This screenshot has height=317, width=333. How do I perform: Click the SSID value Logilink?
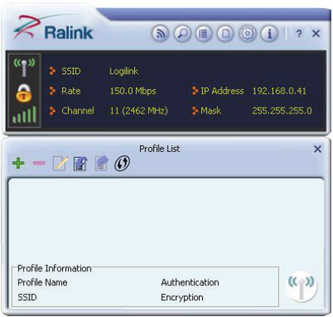(124, 71)
